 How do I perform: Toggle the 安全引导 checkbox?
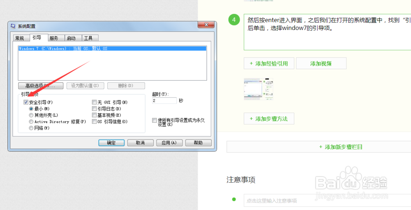tap(26, 102)
